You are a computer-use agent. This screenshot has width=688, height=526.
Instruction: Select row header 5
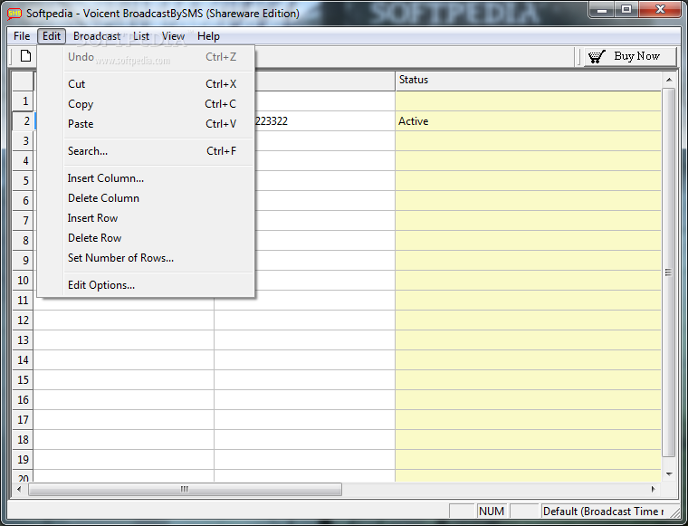coord(23,181)
